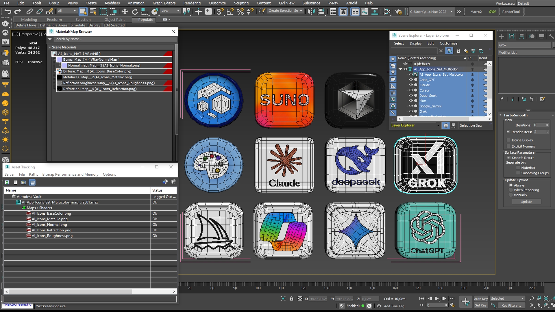This screenshot has height=312, width=555.
Task: Activate the Unlink Selection tool
Action: 39,12
